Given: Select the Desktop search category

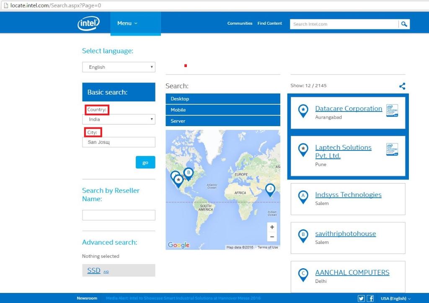Looking at the screenshot, I should click(x=223, y=99).
